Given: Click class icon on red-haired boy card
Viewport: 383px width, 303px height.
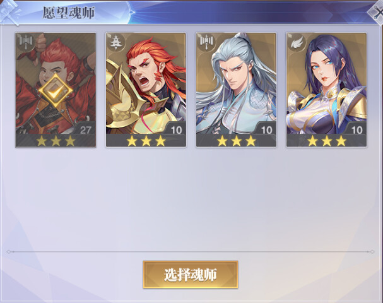Looking at the screenshot, I should point(26,42).
